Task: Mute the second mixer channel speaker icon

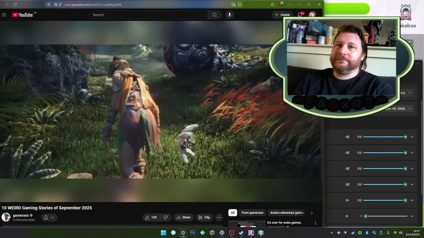Action: (x=347, y=153)
